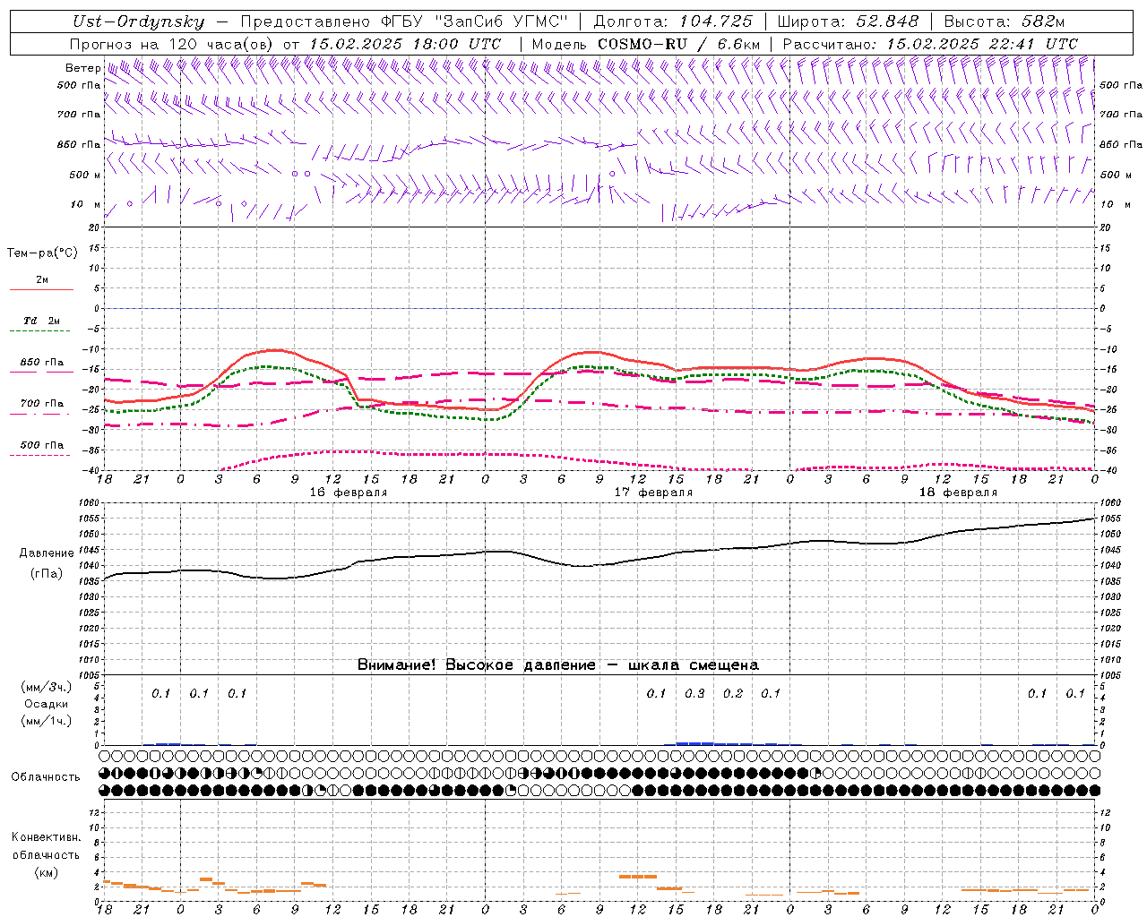
Task: Click the 18 февраля date label
Action: pyautogui.click(x=958, y=493)
